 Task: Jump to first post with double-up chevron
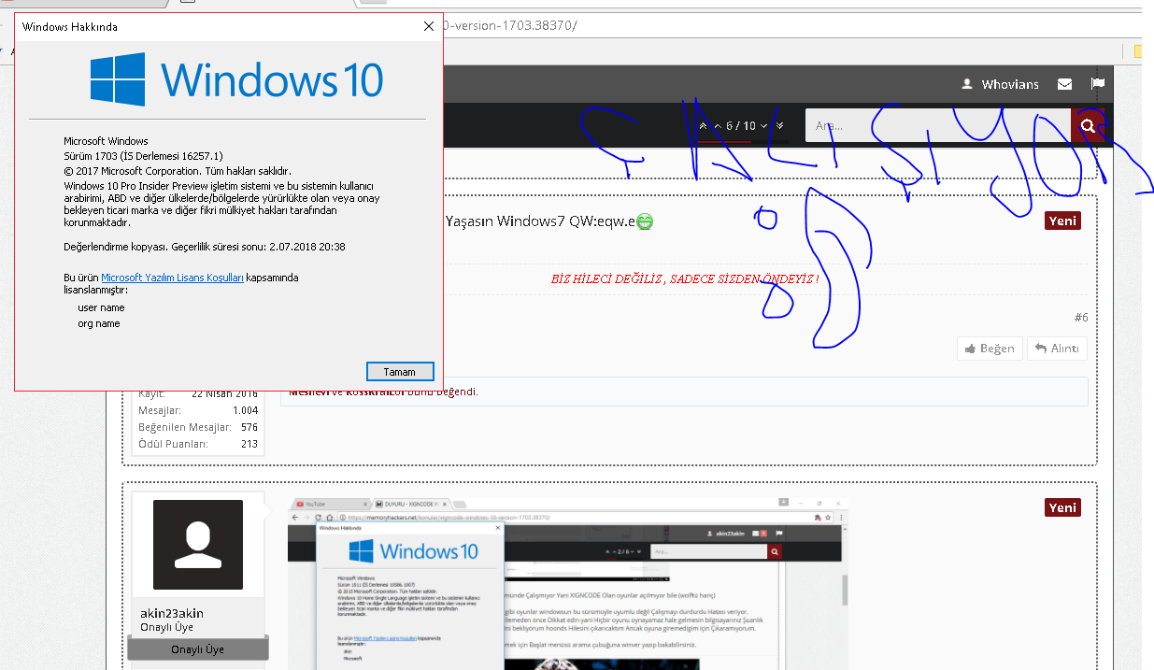click(703, 125)
